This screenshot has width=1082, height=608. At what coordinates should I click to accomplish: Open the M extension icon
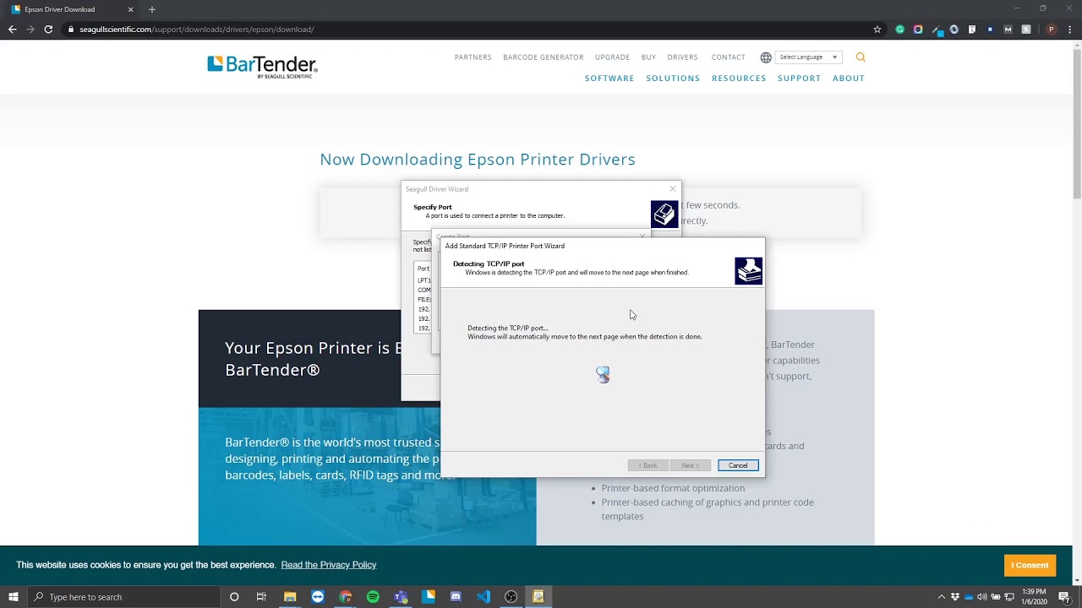1008,30
